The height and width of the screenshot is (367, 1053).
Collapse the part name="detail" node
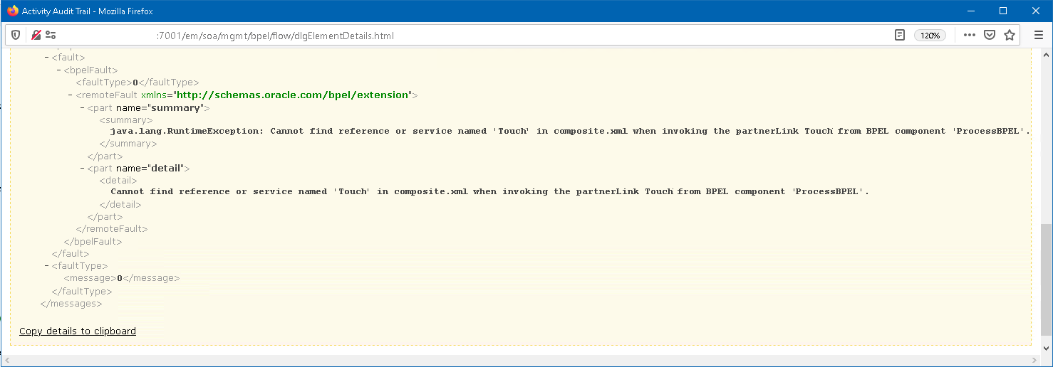(x=82, y=169)
